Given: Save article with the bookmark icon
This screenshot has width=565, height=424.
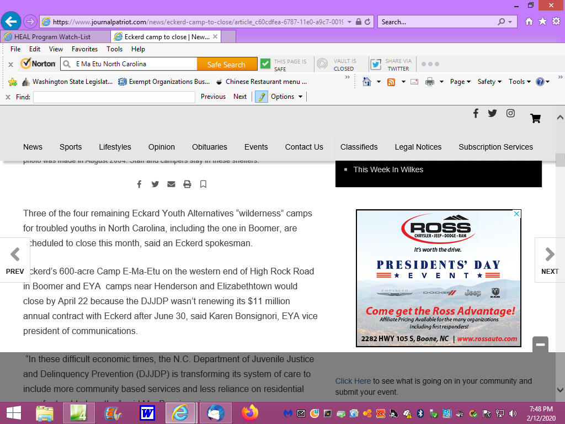Looking at the screenshot, I should pos(203,184).
